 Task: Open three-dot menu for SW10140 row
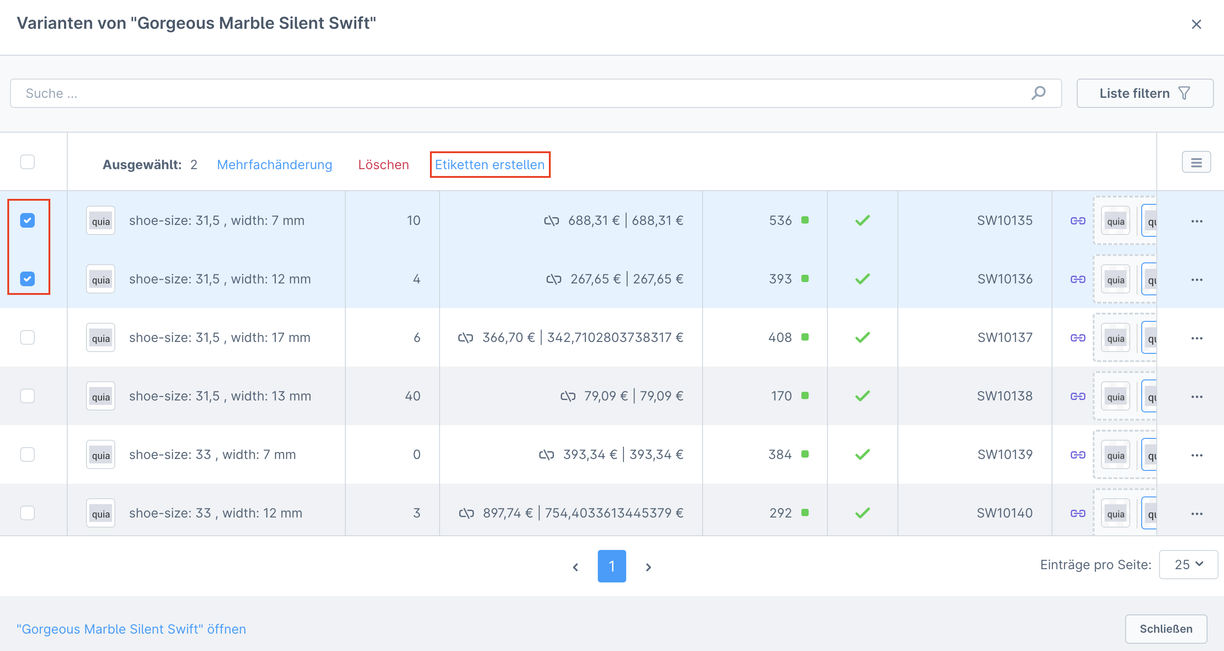click(x=1197, y=513)
